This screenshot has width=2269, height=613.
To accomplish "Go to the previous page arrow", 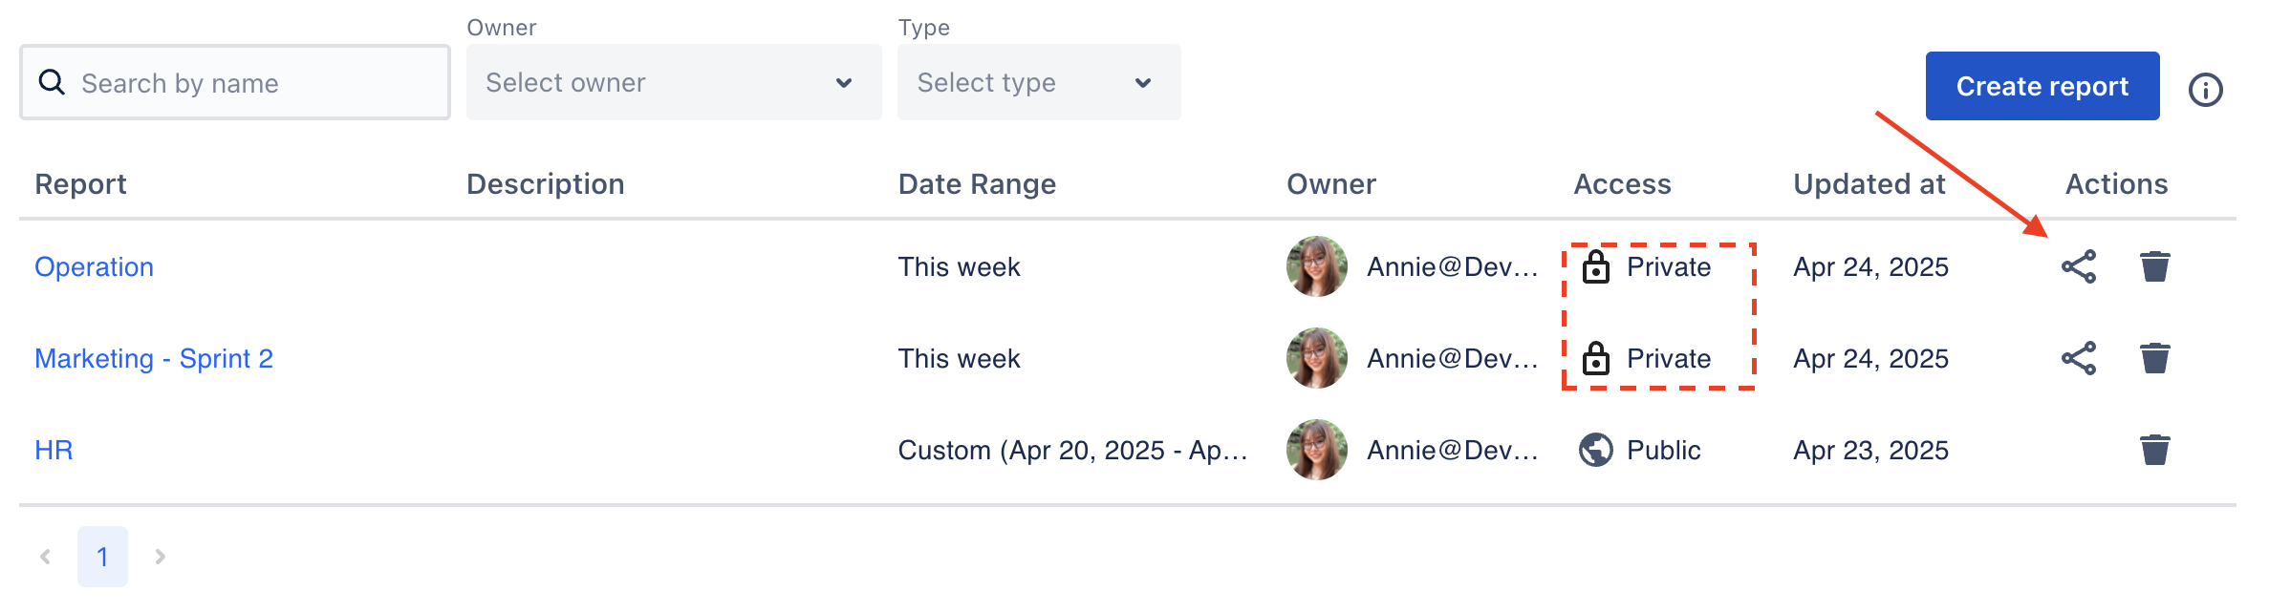I will pyautogui.click(x=45, y=557).
